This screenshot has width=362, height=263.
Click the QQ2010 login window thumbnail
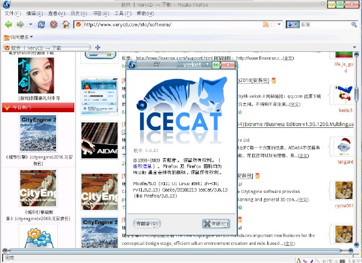(100, 97)
